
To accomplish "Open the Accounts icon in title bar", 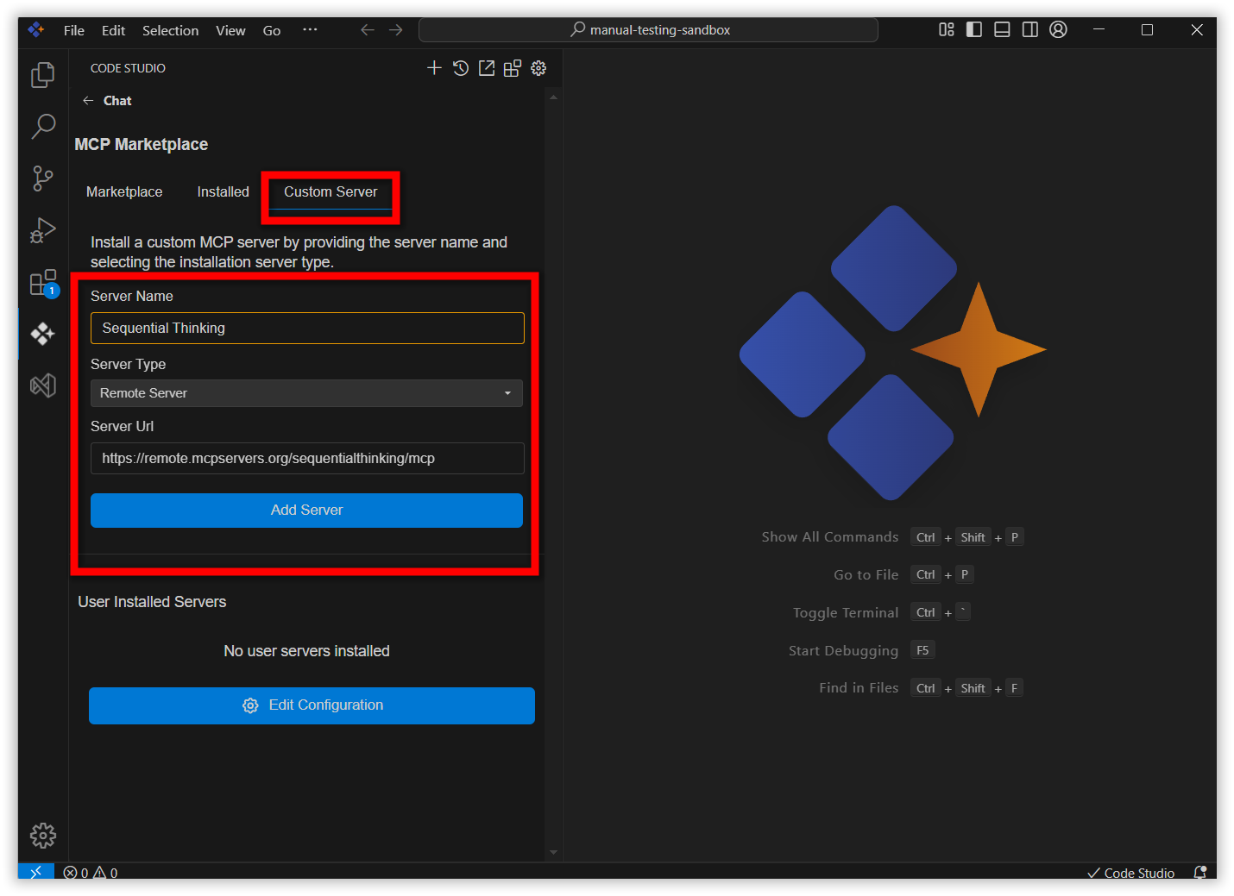I will tap(1059, 30).
